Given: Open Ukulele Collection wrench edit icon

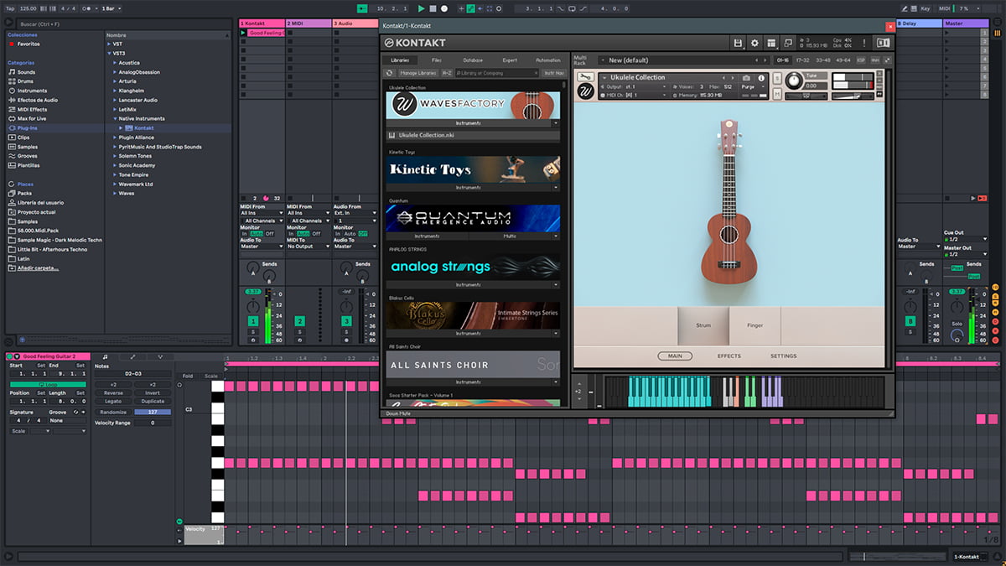Looking at the screenshot, I should [x=586, y=78].
